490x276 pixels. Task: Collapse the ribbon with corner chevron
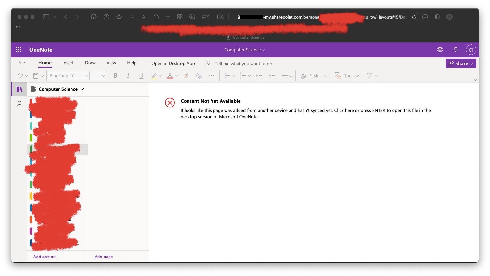click(x=475, y=80)
